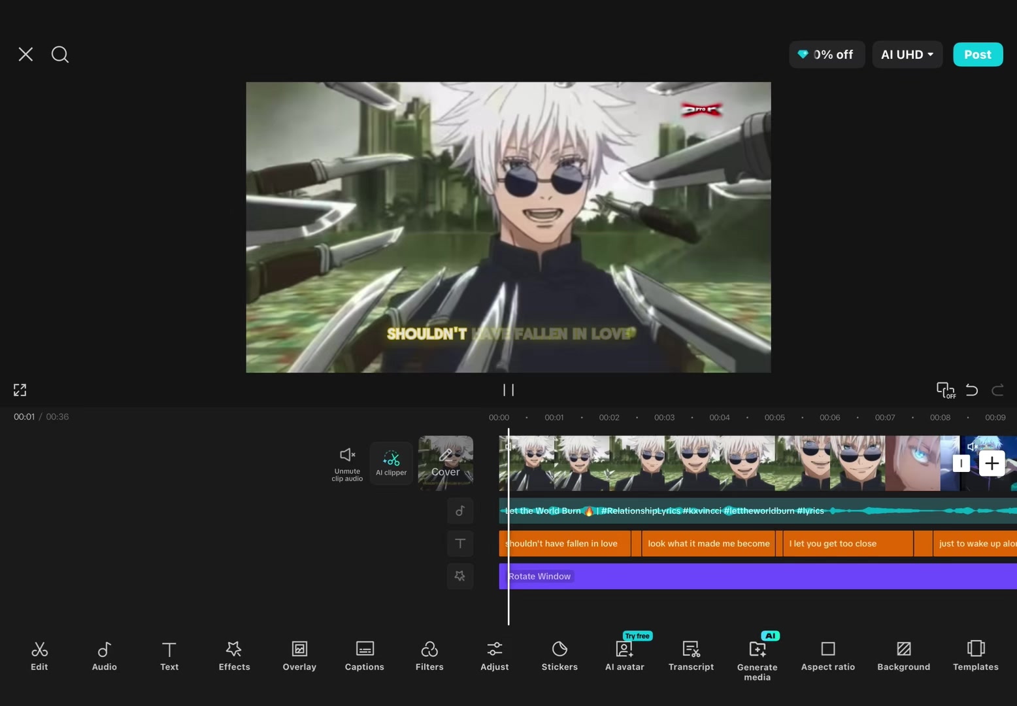This screenshot has width=1017, height=706.
Task: Select the blue-eye close-up video clip thumbnail
Action: [912, 463]
